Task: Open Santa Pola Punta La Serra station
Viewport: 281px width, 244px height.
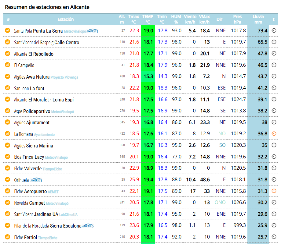Action: click(x=38, y=31)
